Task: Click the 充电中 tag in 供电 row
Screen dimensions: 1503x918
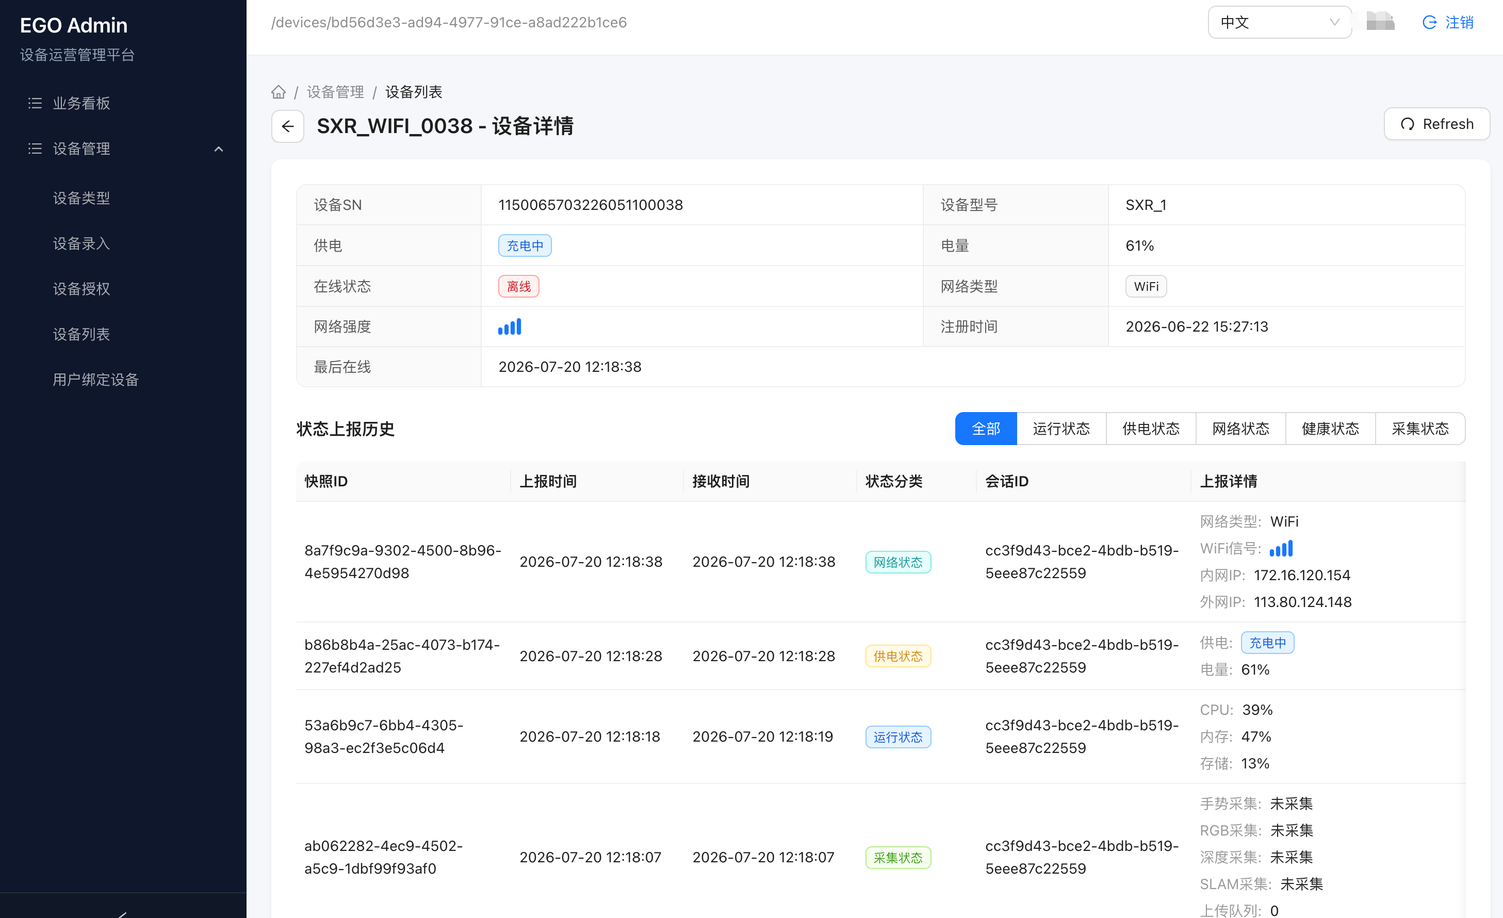Action: pos(525,245)
